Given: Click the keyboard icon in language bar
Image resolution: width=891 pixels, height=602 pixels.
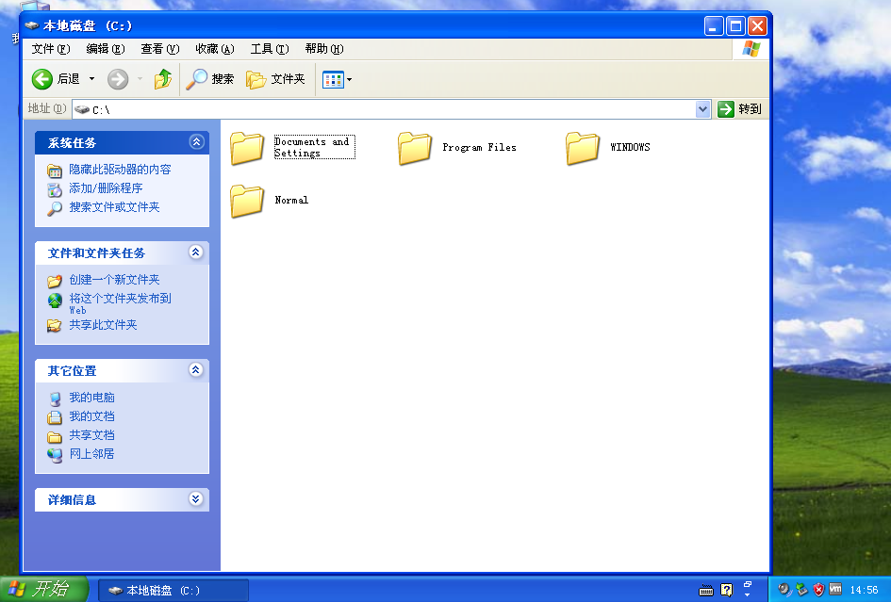Looking at the screenshot, I should click(706, 591).
